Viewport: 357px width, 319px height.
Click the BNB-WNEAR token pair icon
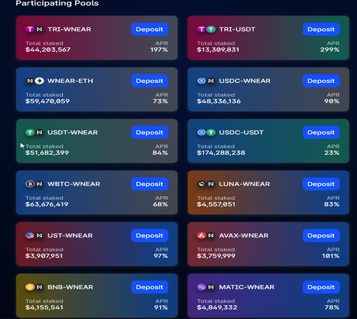[x=34, y=287]
